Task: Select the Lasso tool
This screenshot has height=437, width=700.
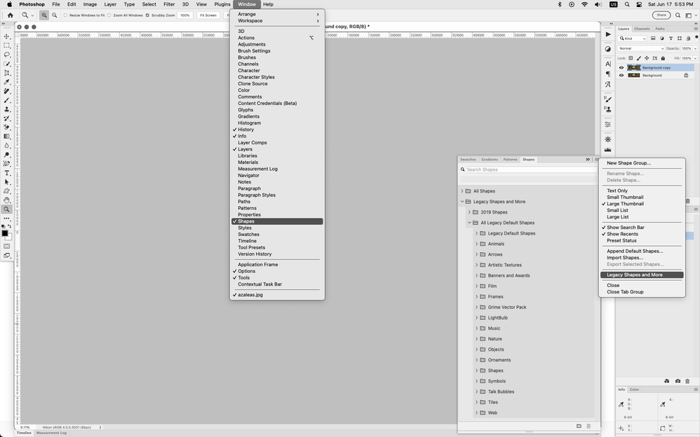Action: [7, 55]
